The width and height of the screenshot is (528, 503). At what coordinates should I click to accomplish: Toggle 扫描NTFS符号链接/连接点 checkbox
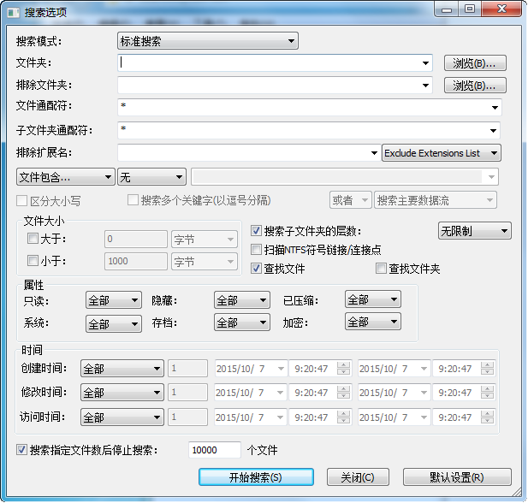[x=257, y=250]
